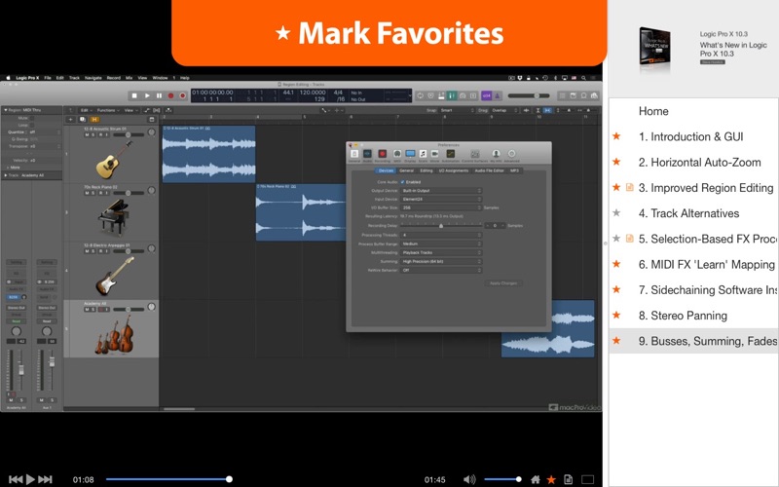Toggle favorite star for Selection-Based FX lesson
The image size is (779, 487).
(616, 239)
